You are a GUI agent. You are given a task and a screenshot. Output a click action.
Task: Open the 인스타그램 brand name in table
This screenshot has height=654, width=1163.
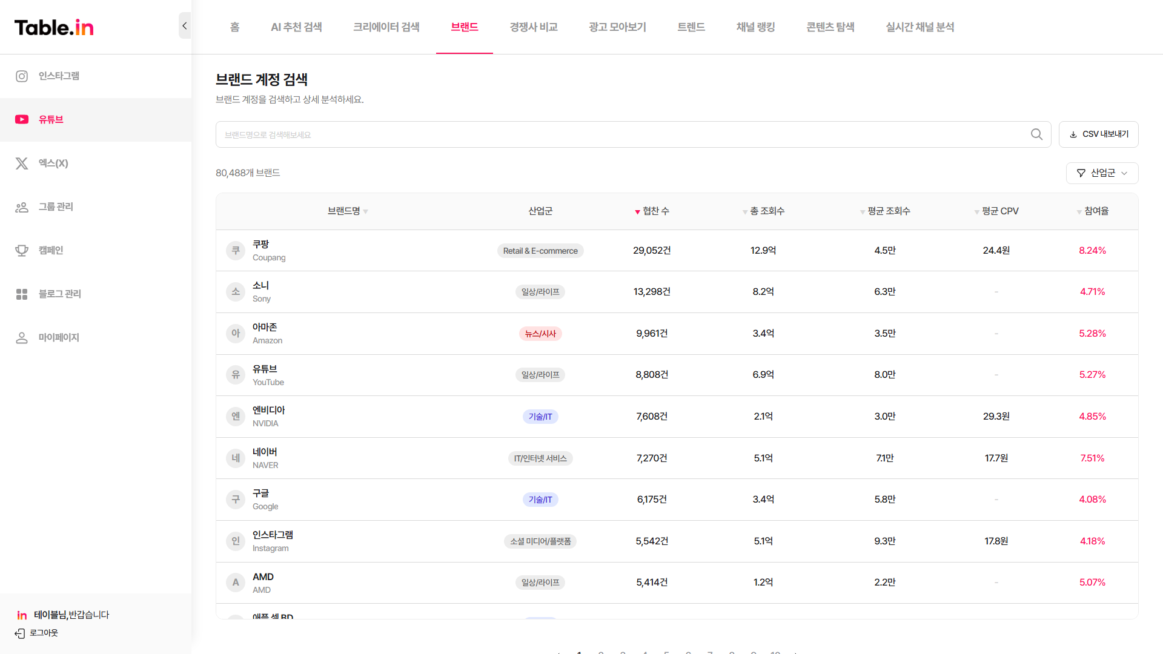tap(273, 535)
